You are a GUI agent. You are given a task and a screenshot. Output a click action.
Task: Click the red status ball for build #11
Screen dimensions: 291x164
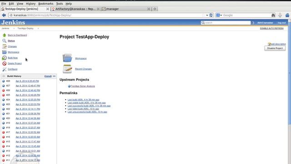pos(3,160)
